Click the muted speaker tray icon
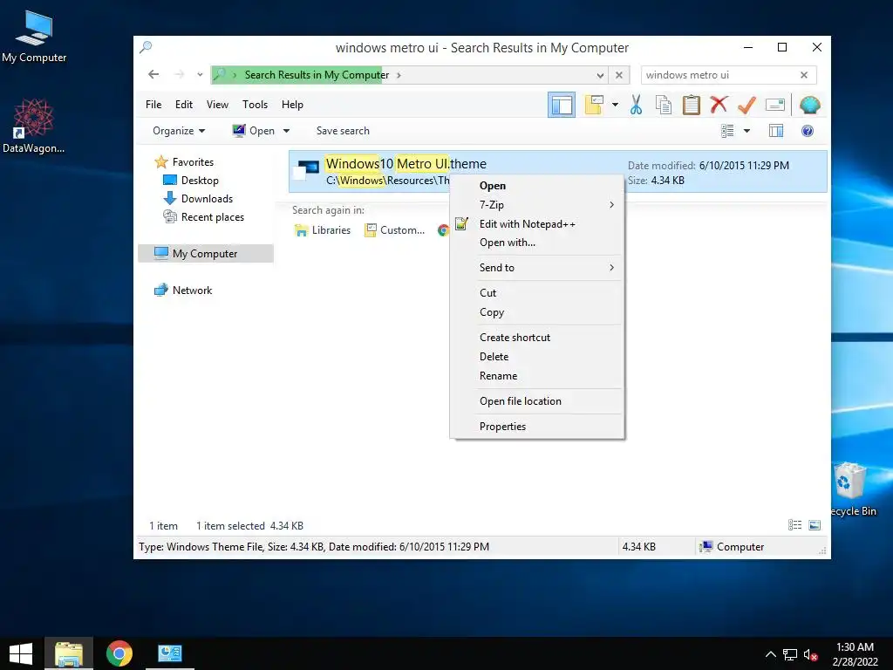This screenshot has width=893, height=670. click(x=810, y=655)
